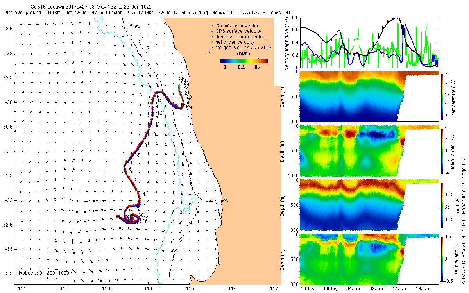Image resolution: width=469 pixels, height=293 pixels.
Task: Click the velocity magnitude line plot
Action: (x=369, y=43)
